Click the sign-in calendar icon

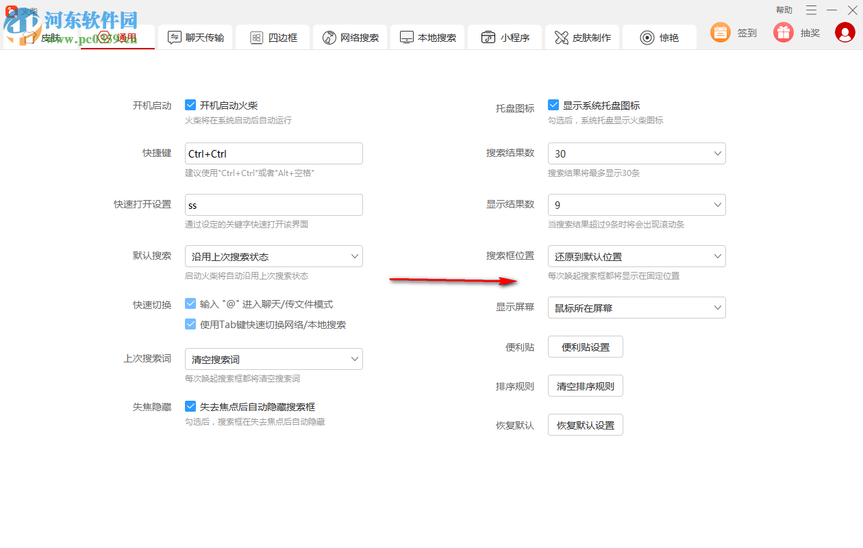click(x=720, y=32)
